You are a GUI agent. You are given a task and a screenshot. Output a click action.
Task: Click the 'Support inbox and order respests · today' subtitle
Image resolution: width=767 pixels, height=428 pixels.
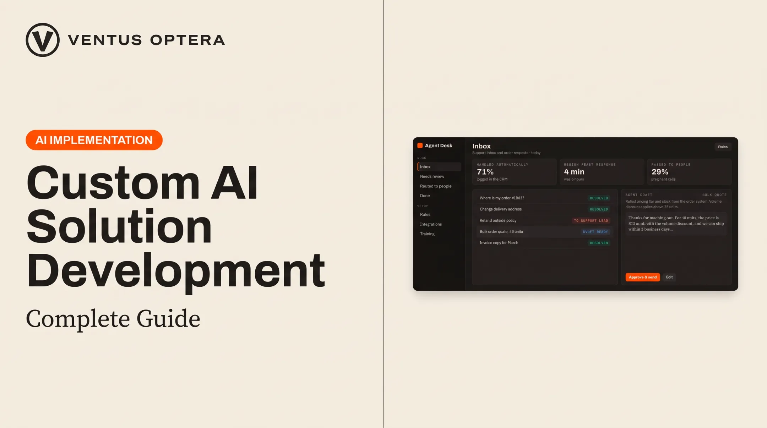pos(506,153)
